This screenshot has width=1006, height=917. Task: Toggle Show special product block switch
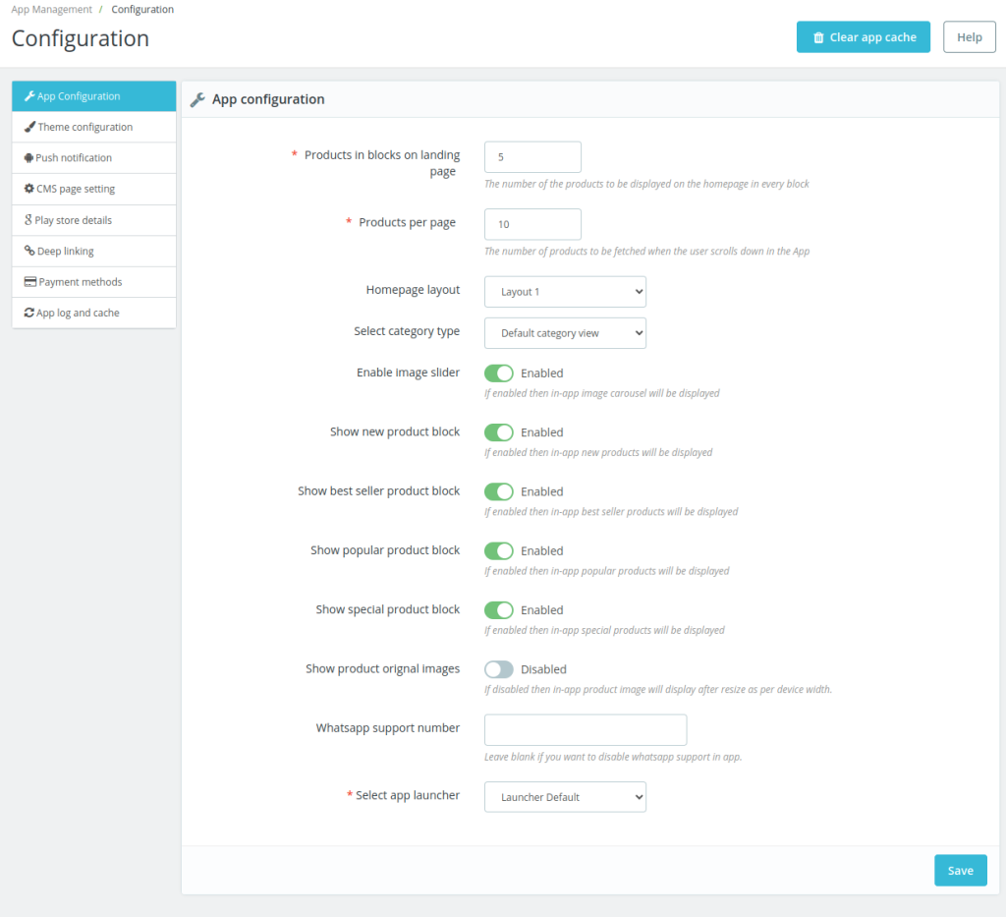(x=498, y=609)
